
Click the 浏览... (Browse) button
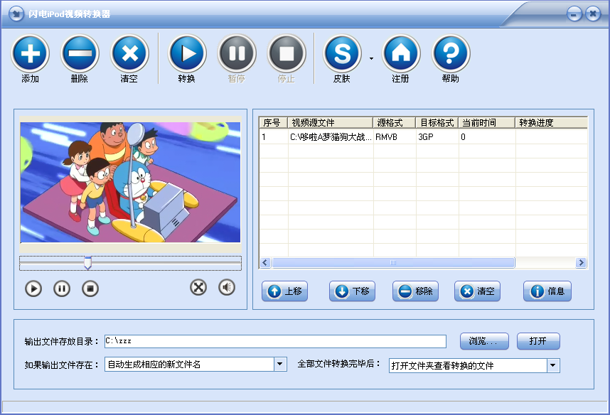click(484, 341)
